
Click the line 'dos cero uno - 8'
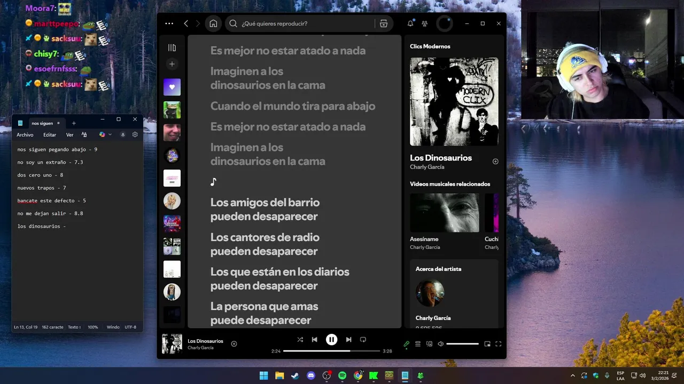(x=40, y=175)
